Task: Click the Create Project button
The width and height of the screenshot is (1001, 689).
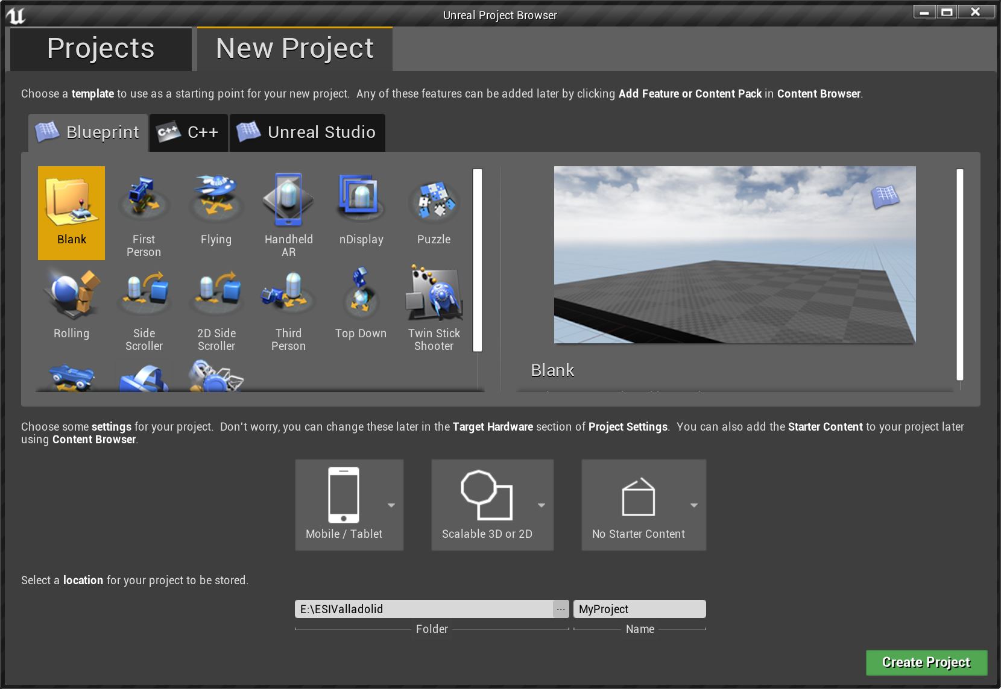Action: point(926,662)
